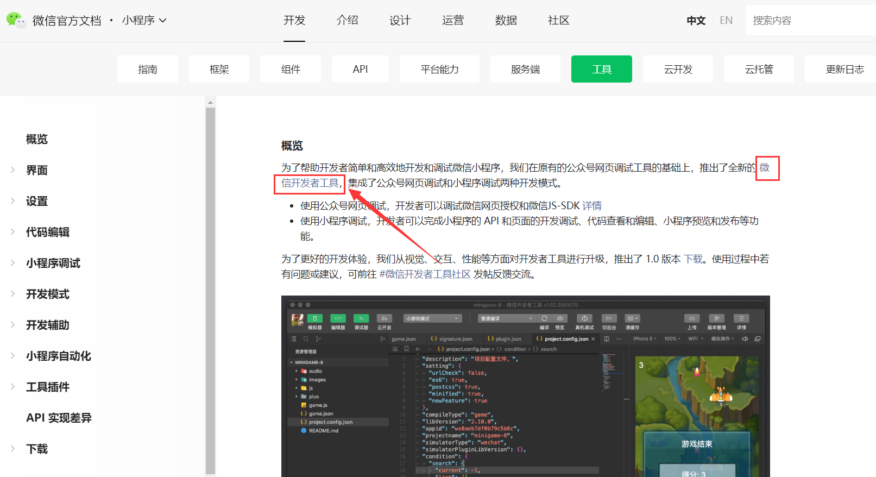
Task: Expand the 开发辅助 sidebar chevron
Action: [x=12, y=325]
